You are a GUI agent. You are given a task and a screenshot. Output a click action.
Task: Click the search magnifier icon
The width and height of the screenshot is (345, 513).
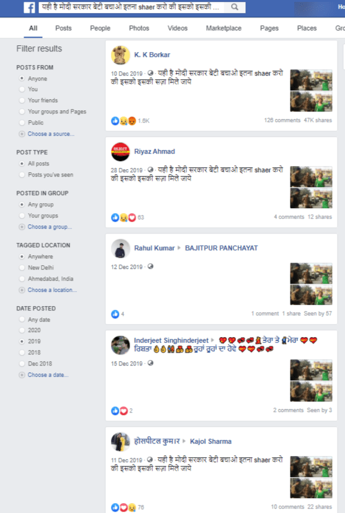[235, 7]
